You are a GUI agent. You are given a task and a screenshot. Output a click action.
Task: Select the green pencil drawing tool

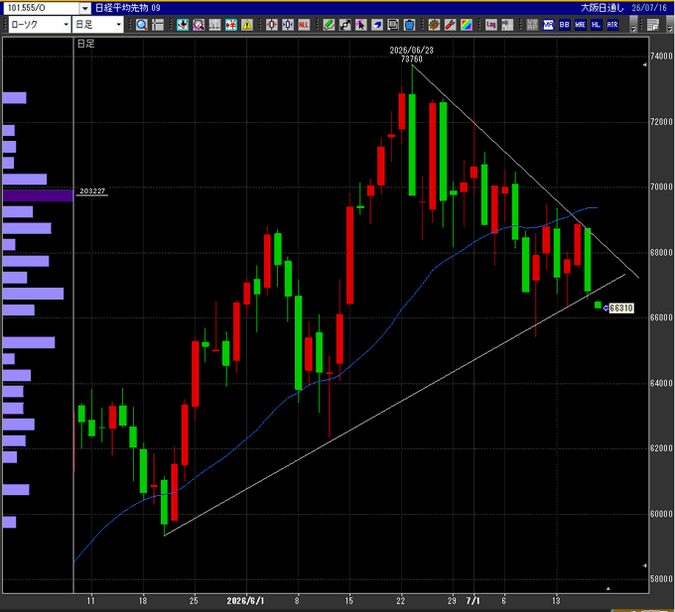point(329,25)
